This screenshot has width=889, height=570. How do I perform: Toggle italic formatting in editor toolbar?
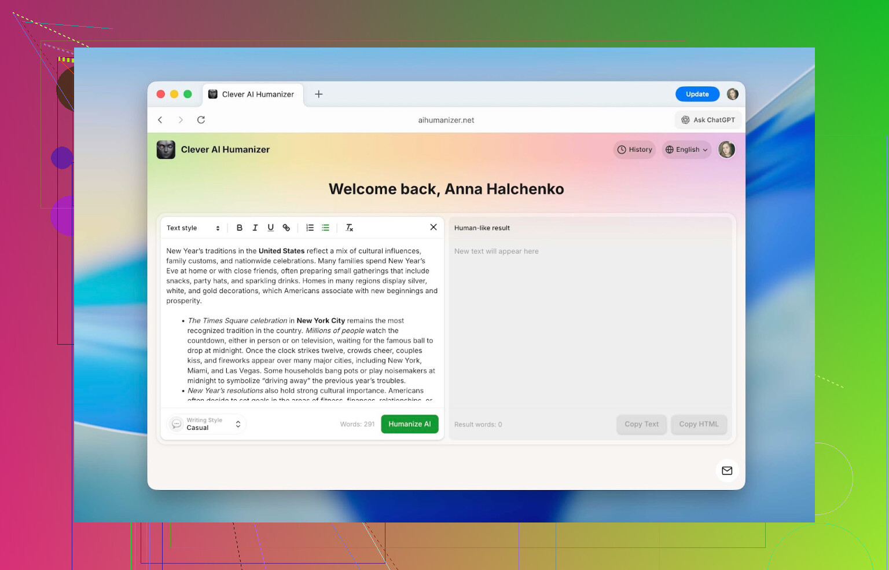point(255,228)
